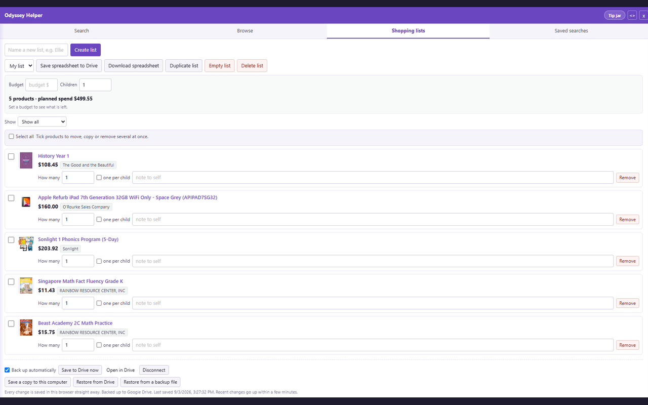The height and width of the screenshot is (405, 648).
Task: Tick the Singapore Math Fact Fluency checkbox
Action: pos(11,282)
